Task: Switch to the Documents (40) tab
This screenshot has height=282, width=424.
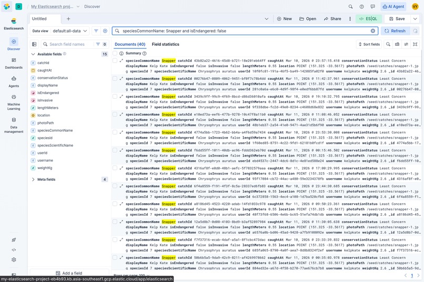Action: (130, 44)
